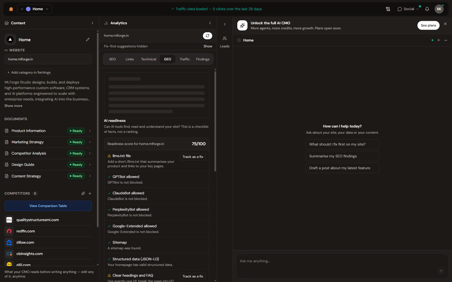Edit the Home project with pencil icon
452x282 pixels.
88,40
